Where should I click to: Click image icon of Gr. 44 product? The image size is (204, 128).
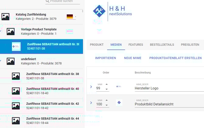click(x=16, y=121)
